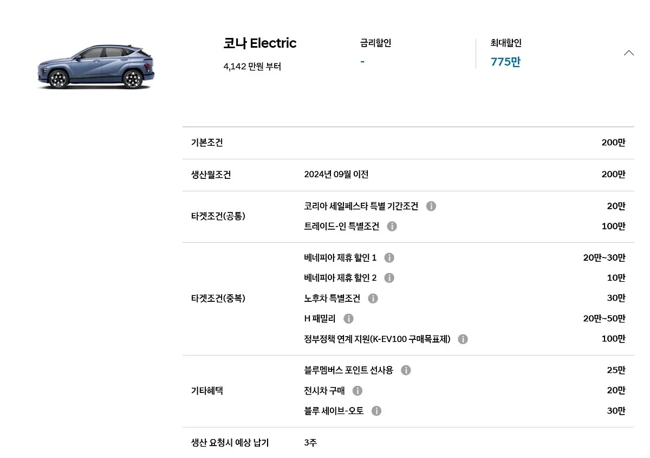Click the 기본조건 row
Viewport: 650px width, 458px height.
click(x=207, y=143)
